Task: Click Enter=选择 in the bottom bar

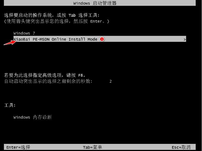Action: pos(18,147)
